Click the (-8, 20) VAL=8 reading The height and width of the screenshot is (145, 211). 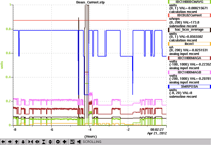(181, 93)
